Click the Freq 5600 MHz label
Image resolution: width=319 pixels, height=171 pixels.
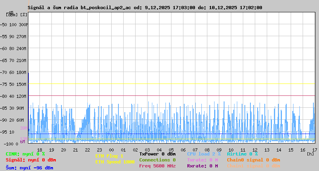[x=157, y=166]
